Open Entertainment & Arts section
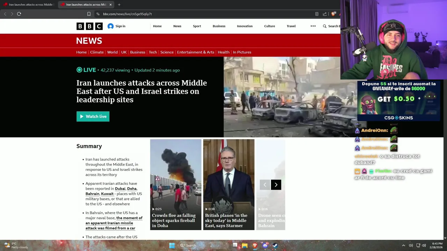This screenshot has height=251, width=447. [x=196, y=52]
